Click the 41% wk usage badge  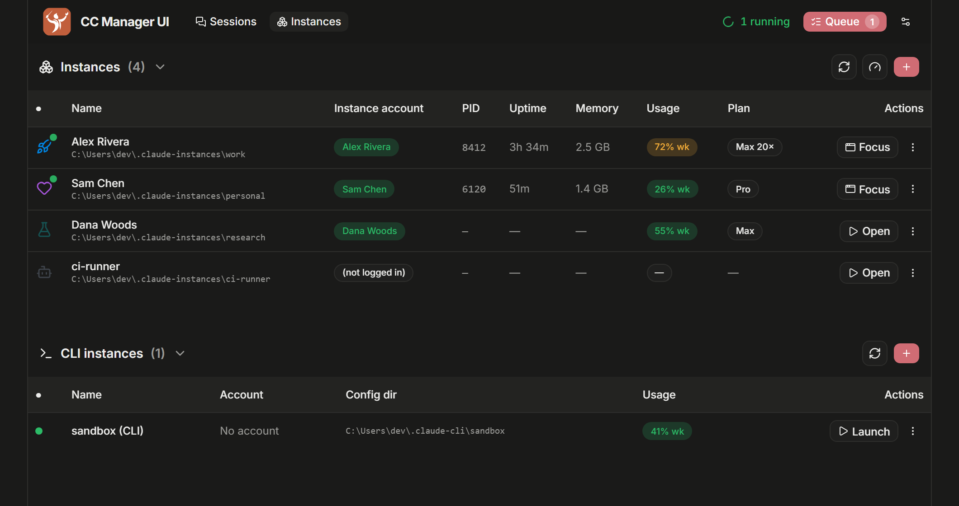667,431
